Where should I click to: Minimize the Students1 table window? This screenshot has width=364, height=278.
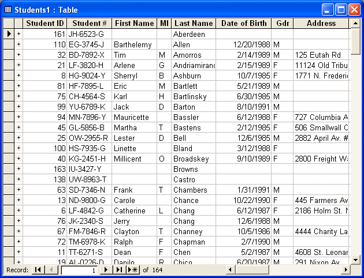pos(328,10)
